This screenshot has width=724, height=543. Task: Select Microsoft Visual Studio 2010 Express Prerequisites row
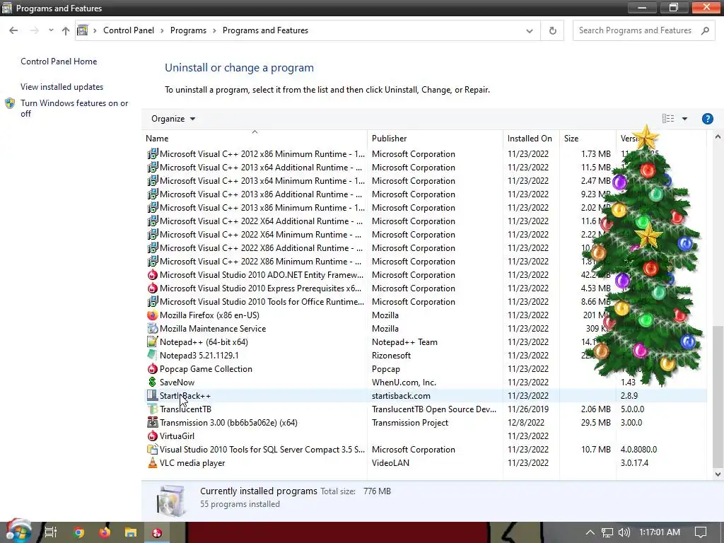(x=424, y=288)
